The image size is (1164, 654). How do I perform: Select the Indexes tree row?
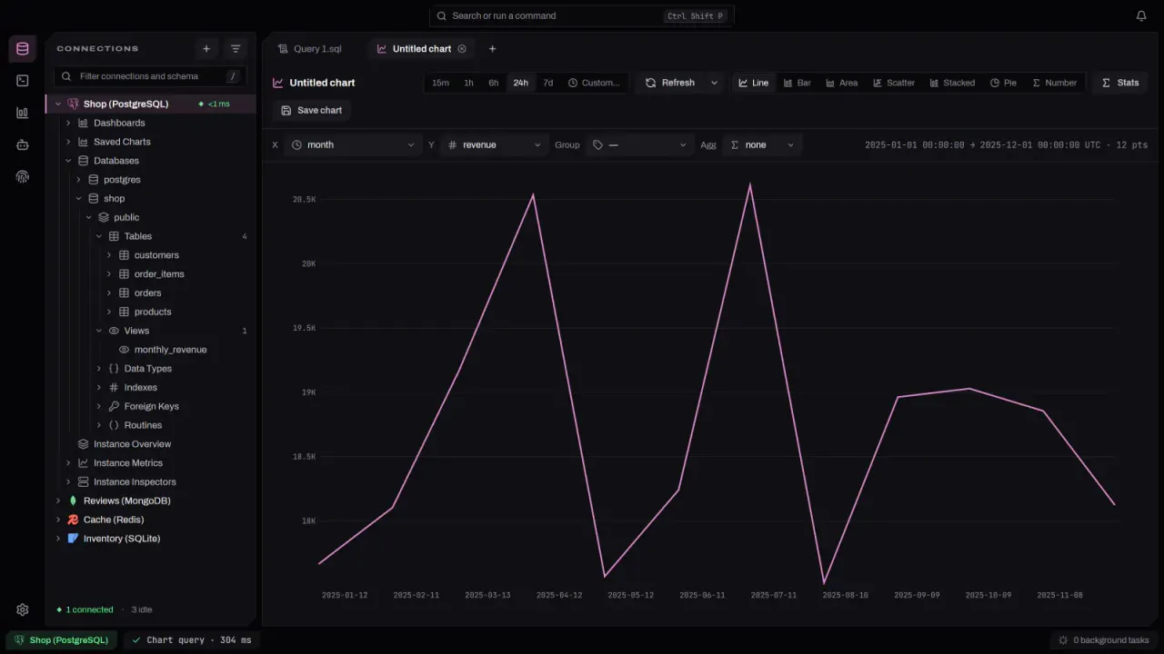pyautogui.click(x=151, y=387)
